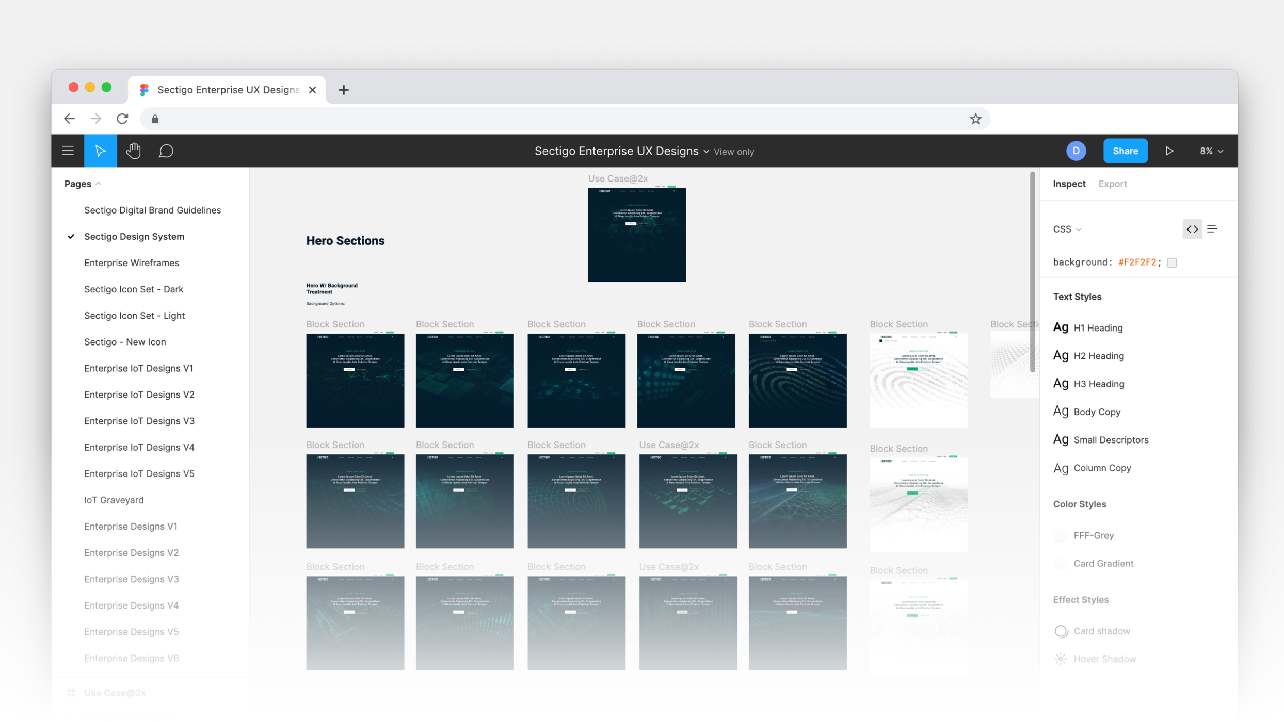Toggle the checkbox next to the background hex value

1172,262
